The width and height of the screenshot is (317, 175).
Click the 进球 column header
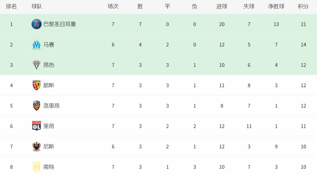click(222, 7)
